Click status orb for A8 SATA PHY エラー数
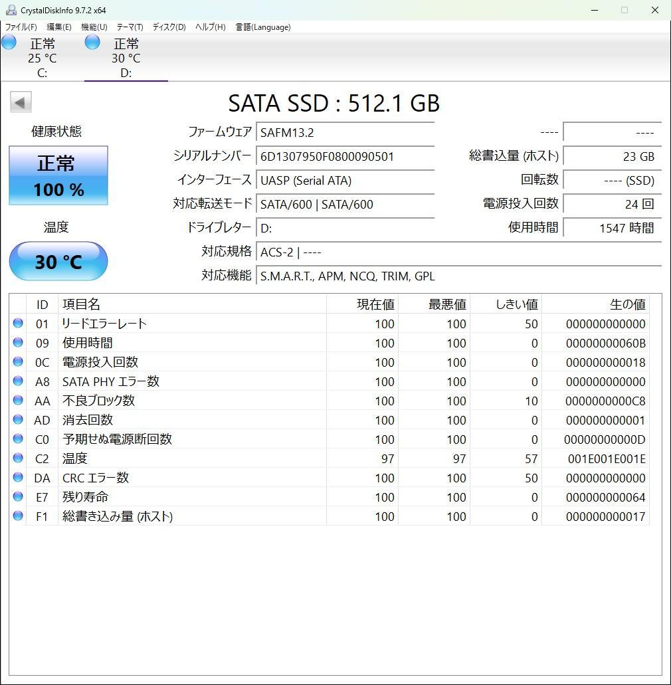Image resolution: width=671 pixels, height=685 pixels. coord(18,381)
